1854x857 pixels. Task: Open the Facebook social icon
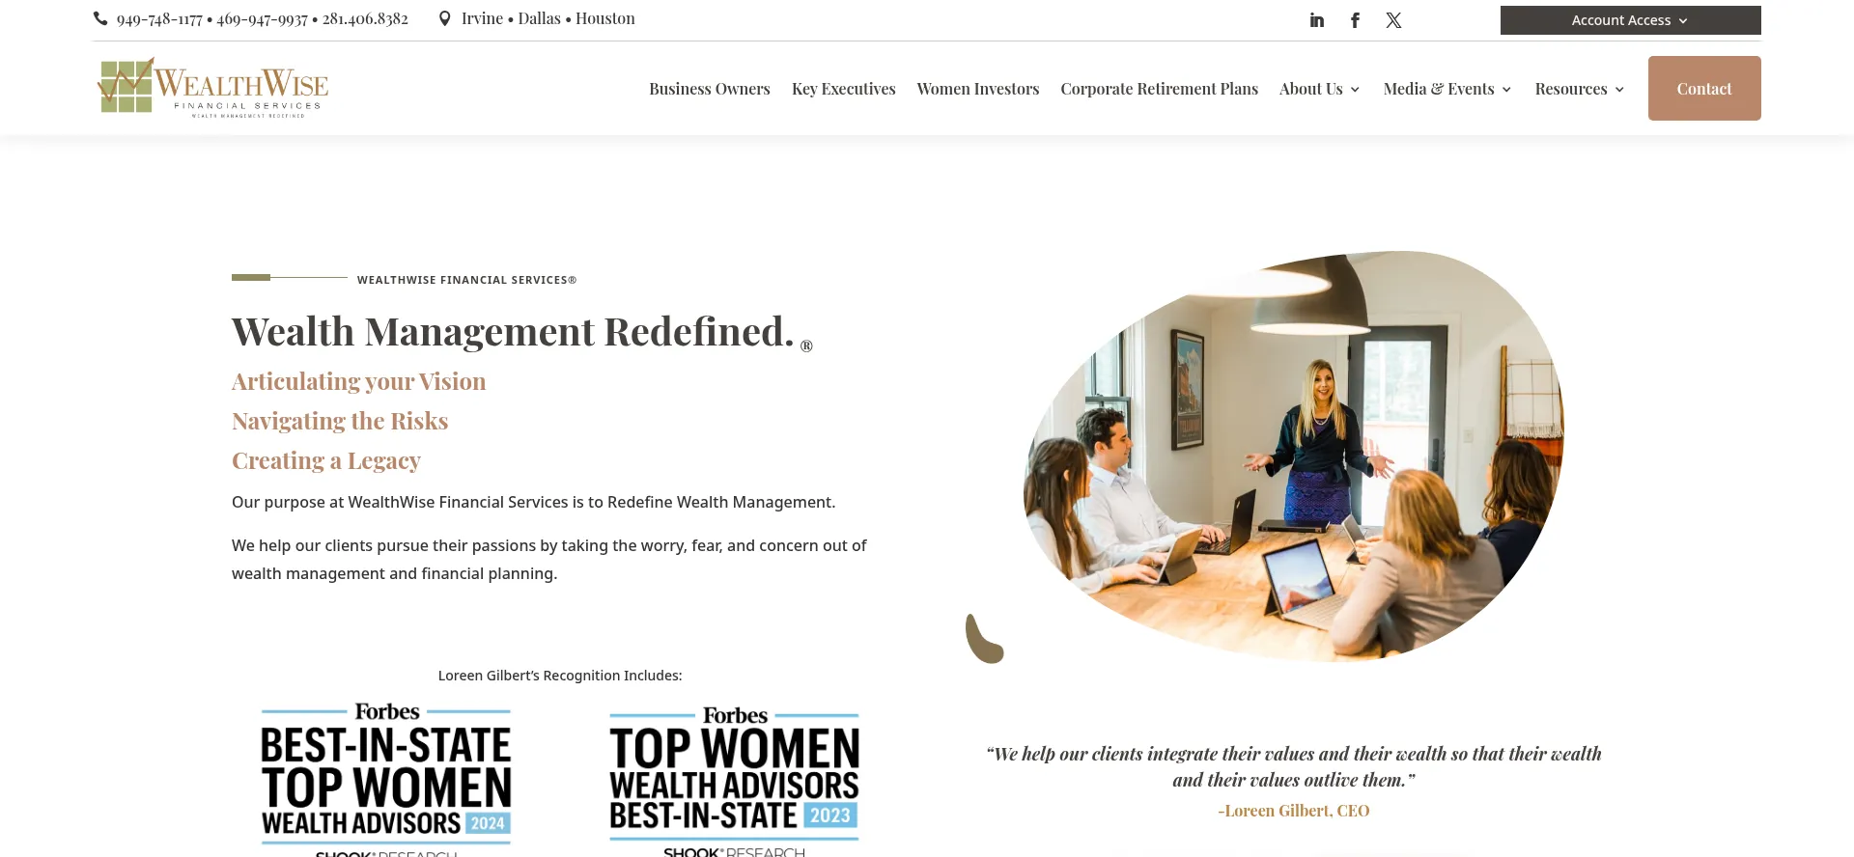point(1355,20)
